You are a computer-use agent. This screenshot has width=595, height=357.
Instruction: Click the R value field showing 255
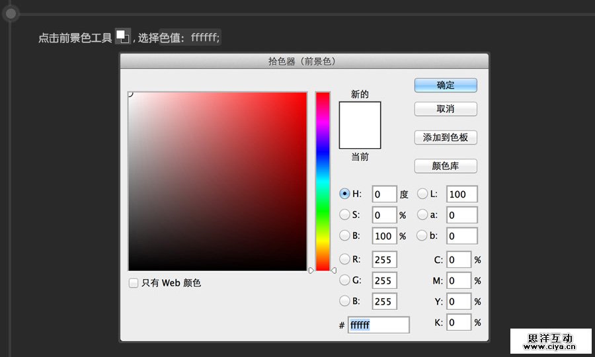384,260
